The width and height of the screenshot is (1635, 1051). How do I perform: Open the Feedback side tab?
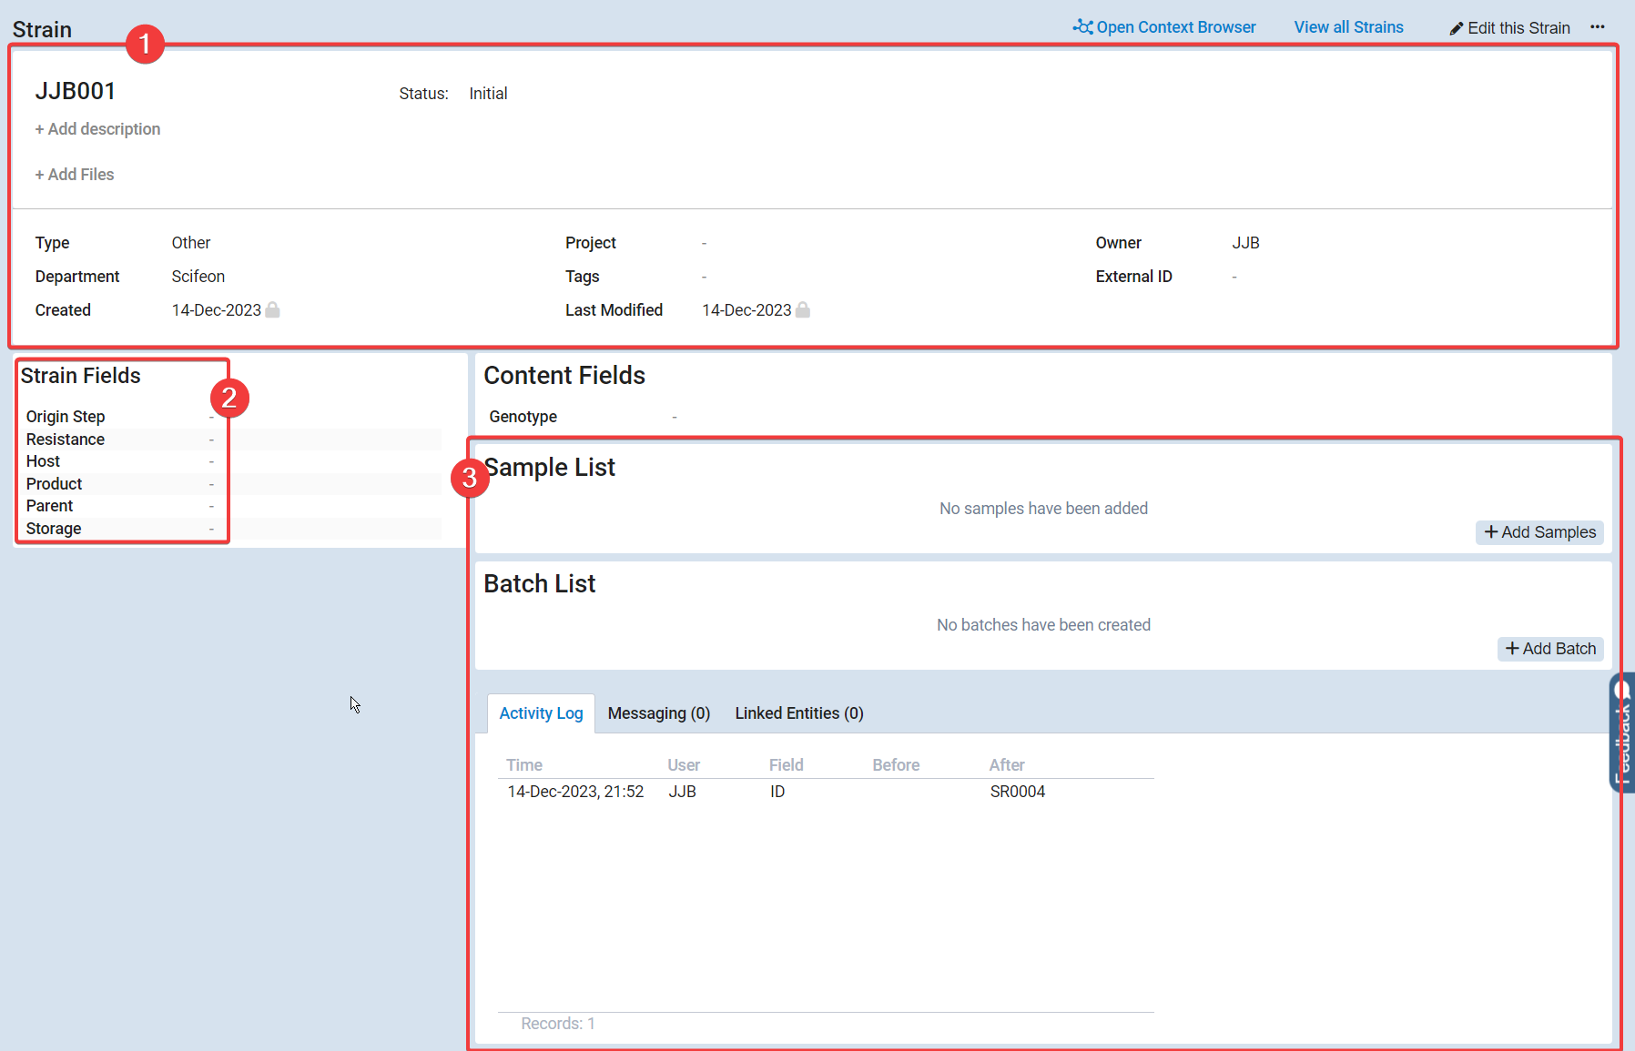click(1621, 733)
